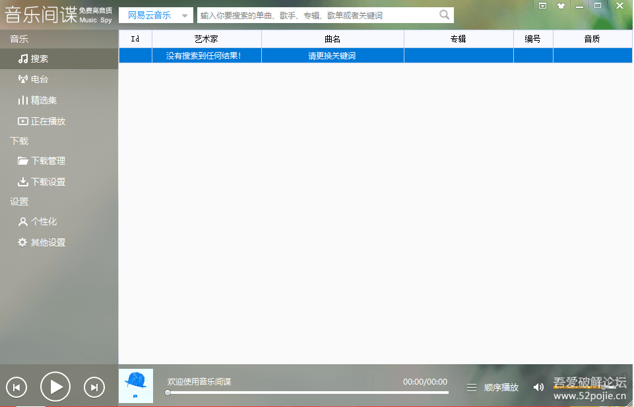Visit the www.52pojie.cn link
The width and height of the screenshot is (634, 407).
(x=589, y=395)
